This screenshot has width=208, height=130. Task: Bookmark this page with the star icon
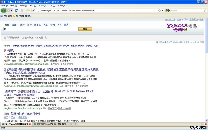(x=159, y=11)
